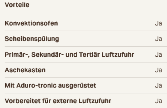This screenshot has width=167, height=108.
Task: Click the Ja value for externe Luftzufuhr
Action: point(158,101)
